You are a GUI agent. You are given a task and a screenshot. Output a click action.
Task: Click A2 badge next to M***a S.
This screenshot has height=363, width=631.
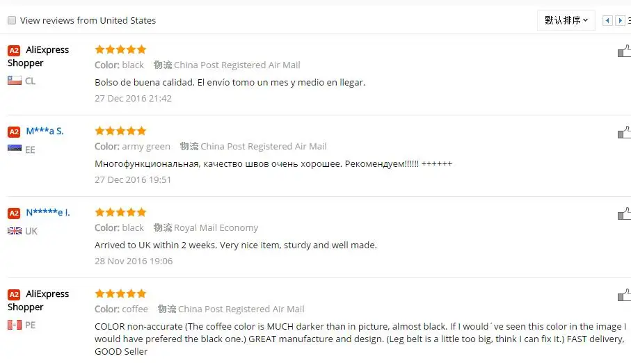coord(14,131)
